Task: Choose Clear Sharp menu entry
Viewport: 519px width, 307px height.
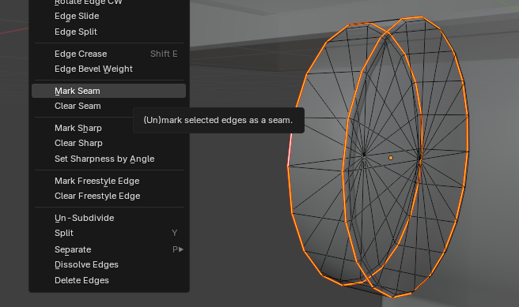Action: (109, 143)
